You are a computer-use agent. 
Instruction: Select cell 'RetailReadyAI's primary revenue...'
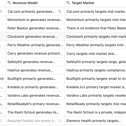pos(35,104)
